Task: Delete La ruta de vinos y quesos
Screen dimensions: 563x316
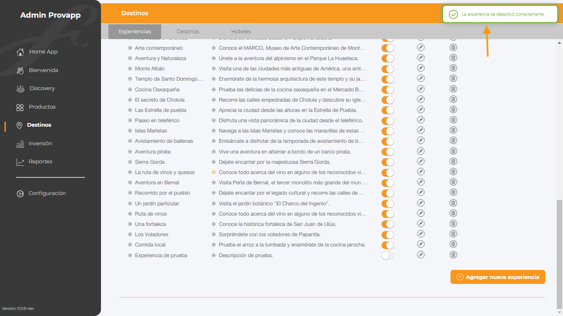Action: (453, 172)
